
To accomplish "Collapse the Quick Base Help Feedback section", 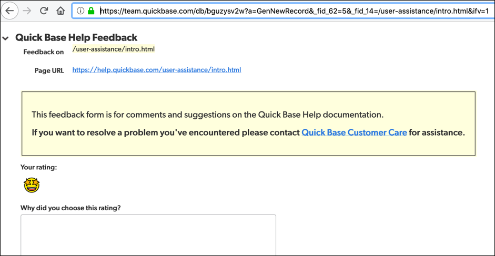I will (6, 38).
